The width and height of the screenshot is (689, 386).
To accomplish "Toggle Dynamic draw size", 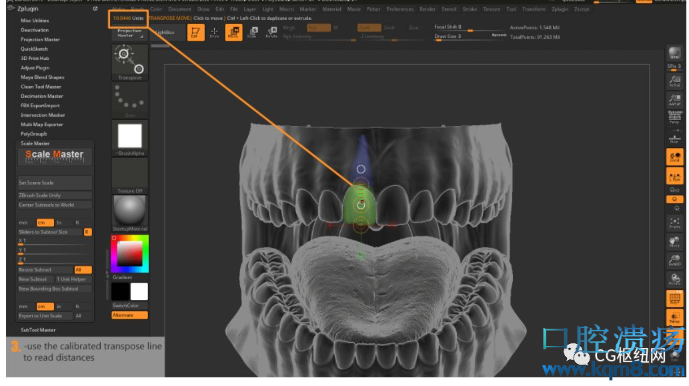I will tap(499, 35).
